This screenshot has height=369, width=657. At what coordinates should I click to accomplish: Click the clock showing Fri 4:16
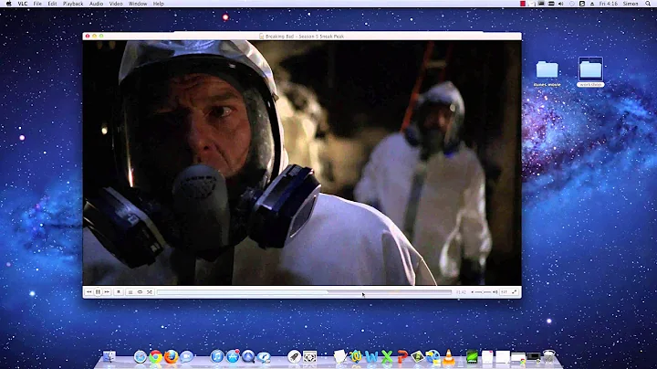point(608,4)
